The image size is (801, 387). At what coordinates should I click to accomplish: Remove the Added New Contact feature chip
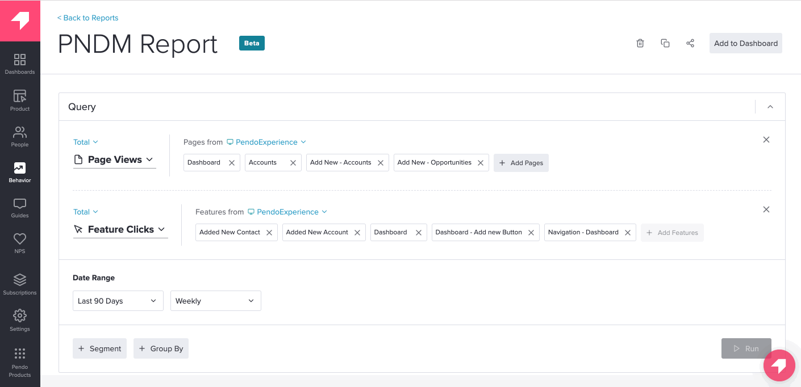269,233
